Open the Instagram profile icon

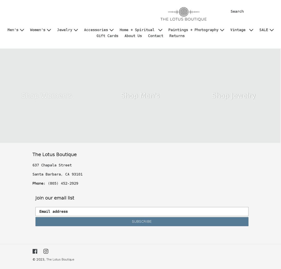[x=46, y=251]
